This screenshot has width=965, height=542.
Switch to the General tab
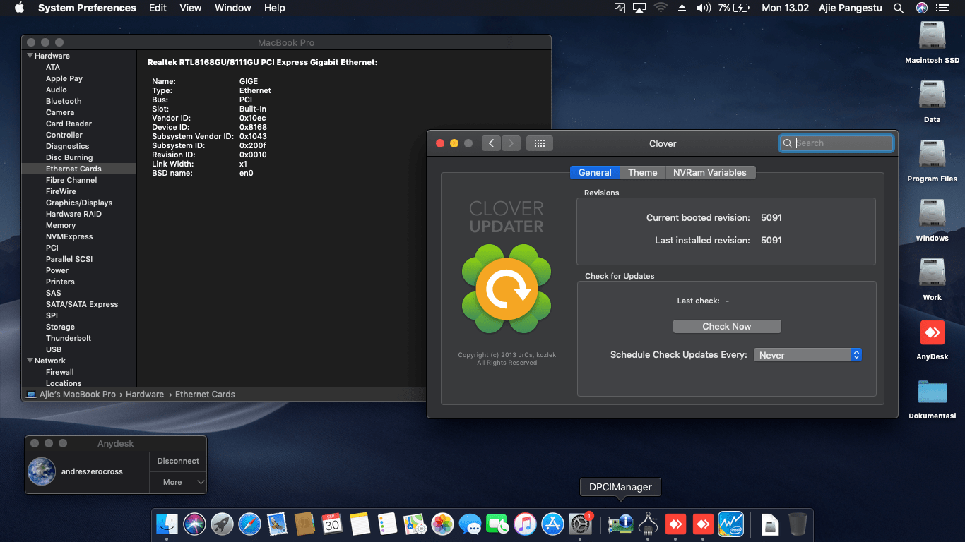pos(595,172)
